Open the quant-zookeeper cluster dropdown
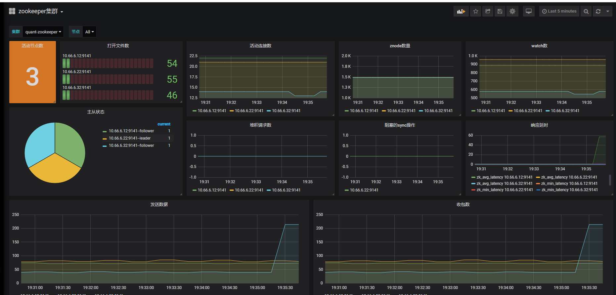 tap(43, 32)
